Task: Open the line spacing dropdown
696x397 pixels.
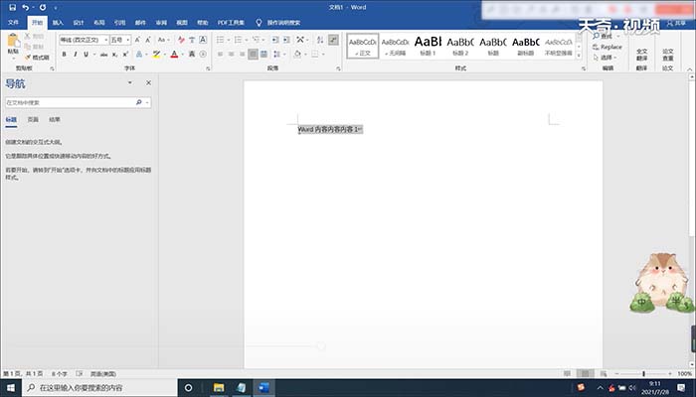Action: [277, 54]
